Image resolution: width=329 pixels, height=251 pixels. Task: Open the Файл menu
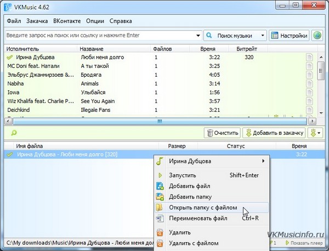[14, 21]
